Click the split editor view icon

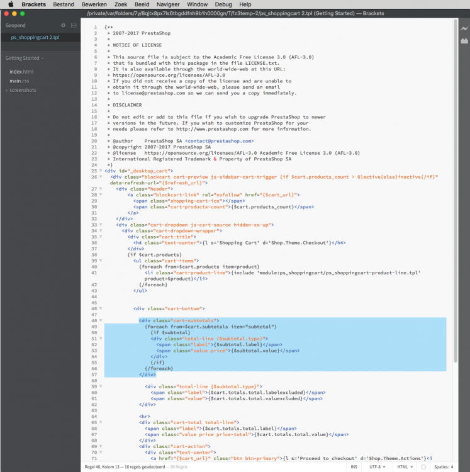click(74, 25)
